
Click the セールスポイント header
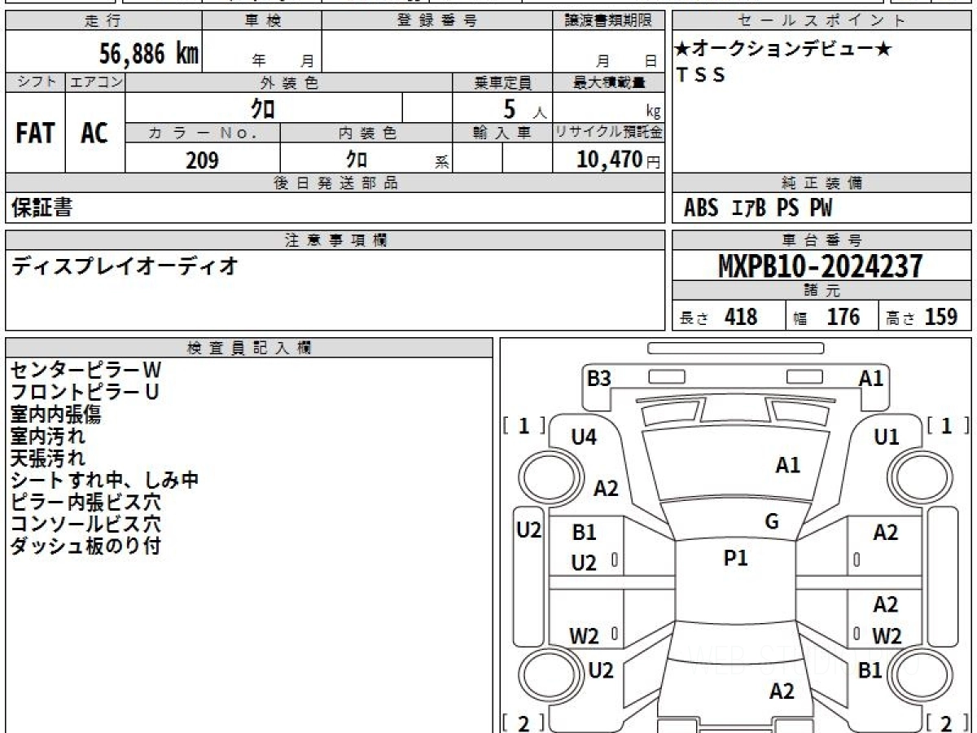pyautogui.click(x=822, y=21)
